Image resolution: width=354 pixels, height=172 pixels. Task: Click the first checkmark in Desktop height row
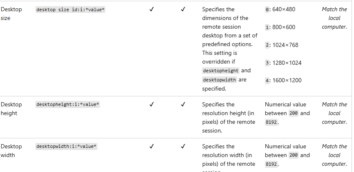[152, 104]
